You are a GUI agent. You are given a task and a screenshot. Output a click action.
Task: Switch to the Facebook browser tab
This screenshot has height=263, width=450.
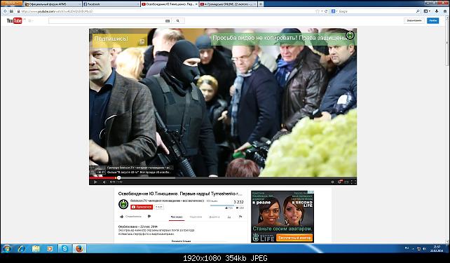(x=111, y=4)
